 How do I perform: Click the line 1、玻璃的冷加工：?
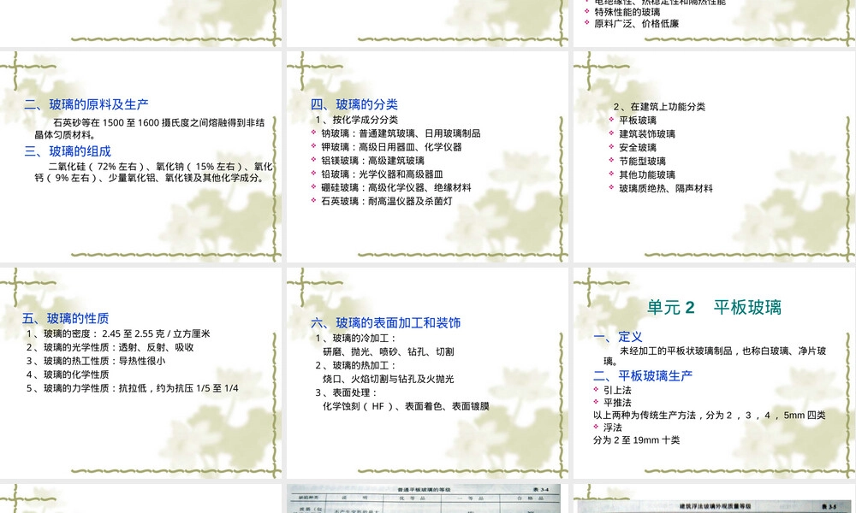tap(356, 338)
